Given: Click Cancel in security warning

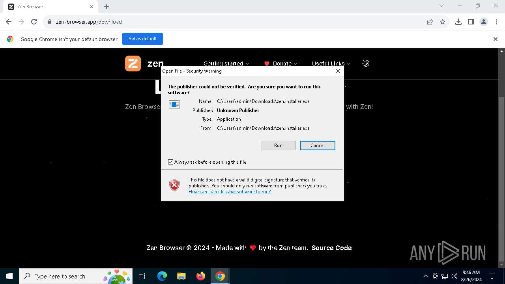Looking at the screenshot, I should (318, 146).
